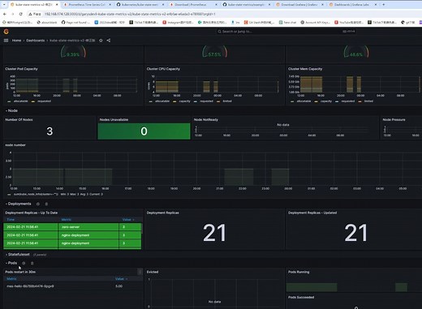Star the dashboard as favorite
This screenshot has height=309, width=422.
[101, 41]
